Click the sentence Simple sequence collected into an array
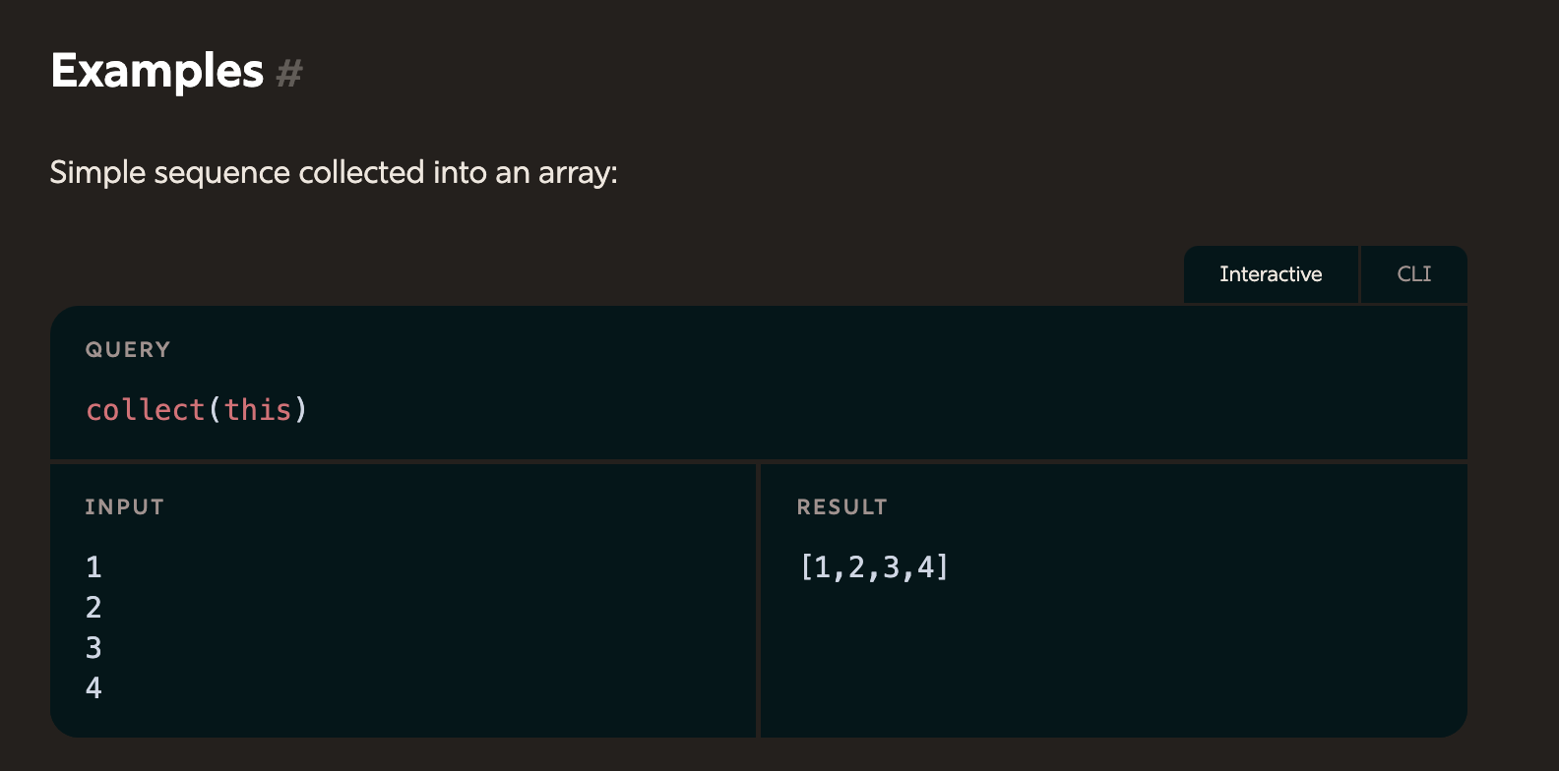 coord(334,173)
